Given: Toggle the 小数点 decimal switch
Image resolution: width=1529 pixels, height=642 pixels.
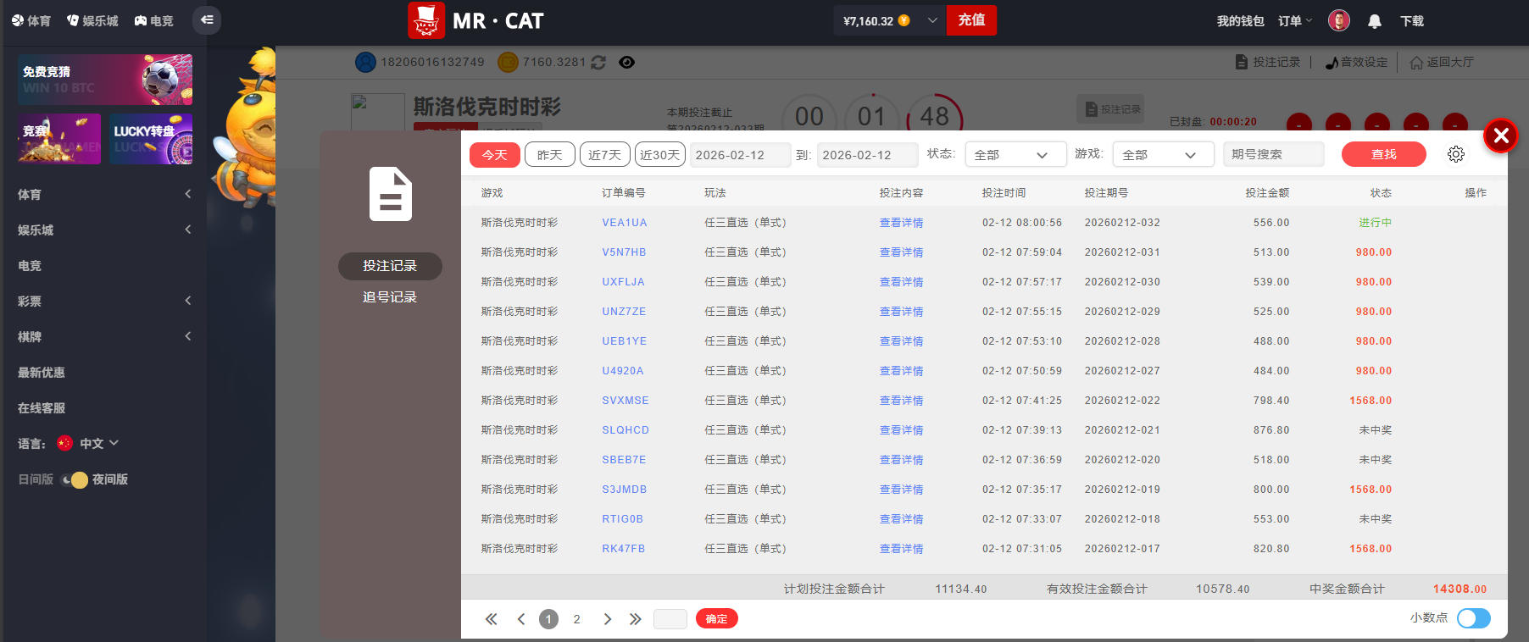Looking at the screenshot, I should [1473, 618].
